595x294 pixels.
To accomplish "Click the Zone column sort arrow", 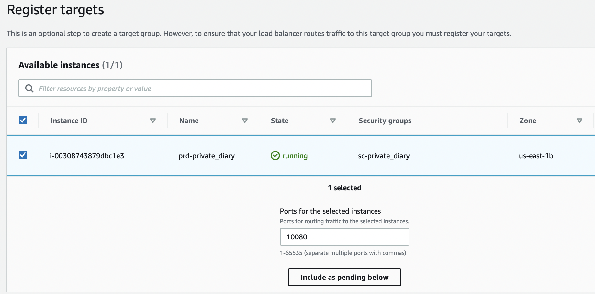I will click(579, 121).
